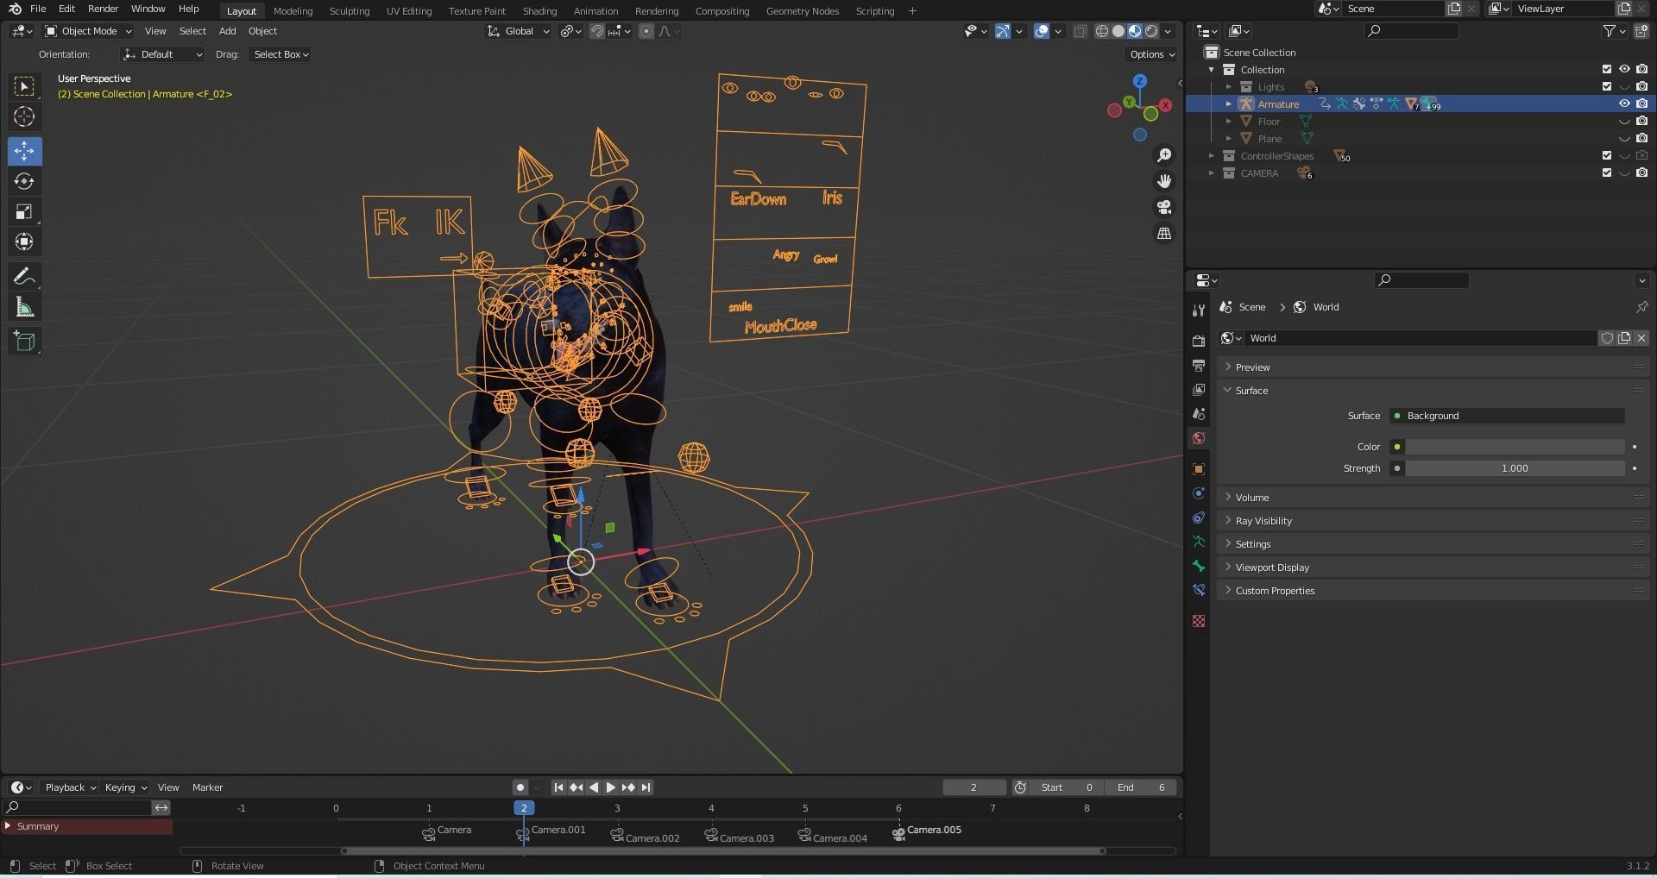Open the timeline Keying popover
The width and height of the screenshot is (1657, 878).
[125, 787]
